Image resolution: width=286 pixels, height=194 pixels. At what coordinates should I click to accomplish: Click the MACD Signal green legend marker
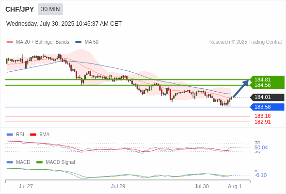(x=39, y=162)
